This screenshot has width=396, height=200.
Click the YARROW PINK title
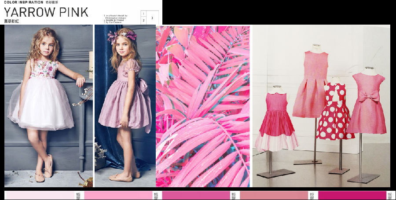[x=46, y=12]
